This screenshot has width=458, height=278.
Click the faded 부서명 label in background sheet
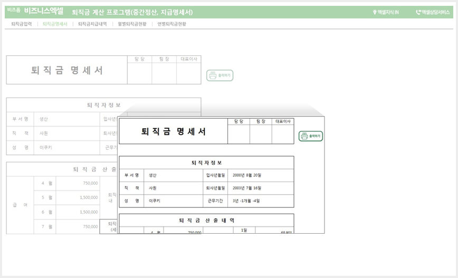(x=20, y=119)
